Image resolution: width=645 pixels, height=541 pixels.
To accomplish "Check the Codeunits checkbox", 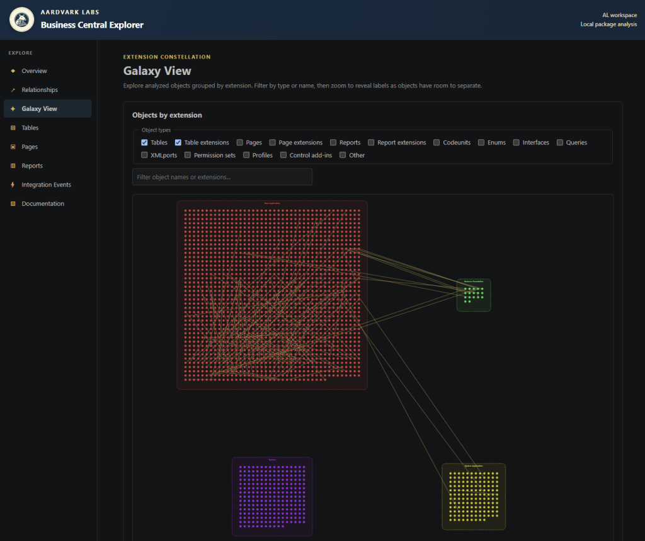I will click(x=437, y=142).
